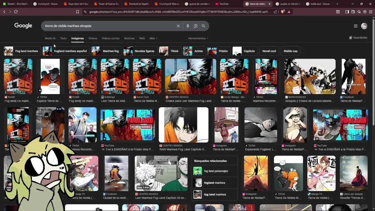This screenshot has height=211, width=375.
Task: Clear the search query text
Action: [x=178, y=26]
